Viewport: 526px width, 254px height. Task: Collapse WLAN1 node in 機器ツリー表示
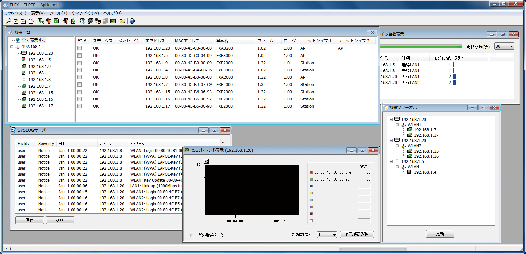[x=397, y=125]
